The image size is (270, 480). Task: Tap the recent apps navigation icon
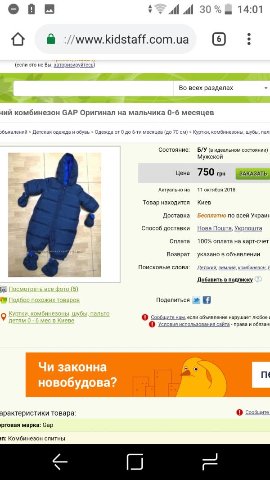click(210, 462)
